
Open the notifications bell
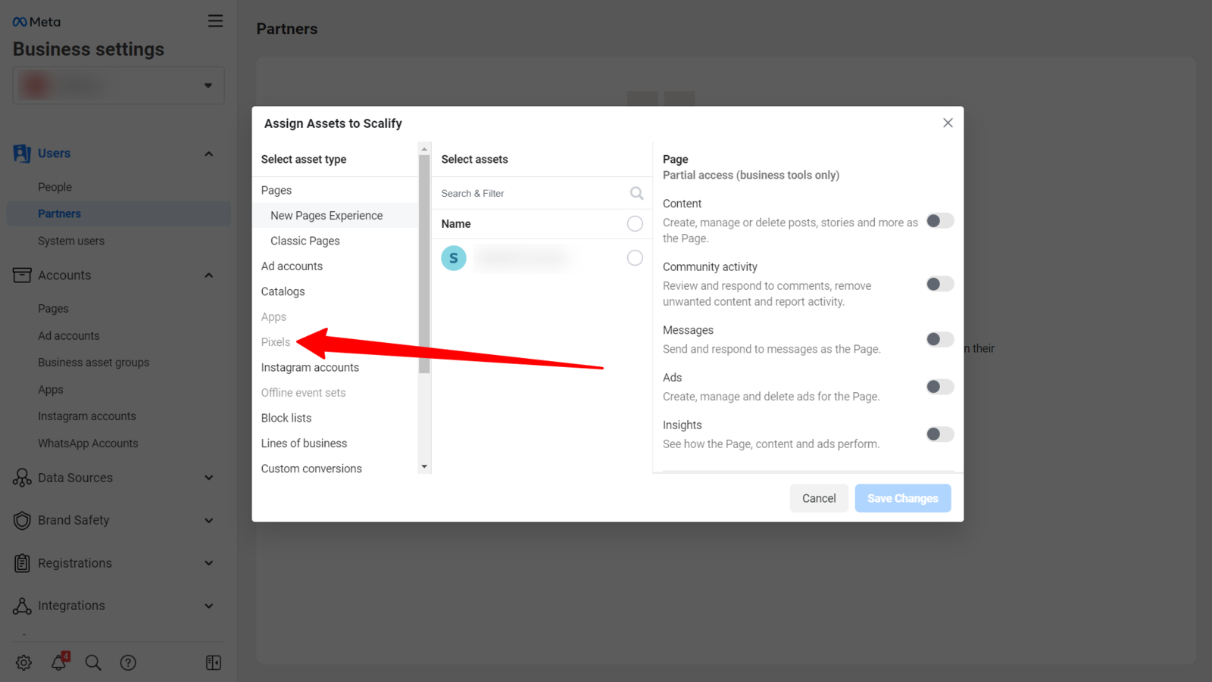pyautogui.click(x=59, y=662)
